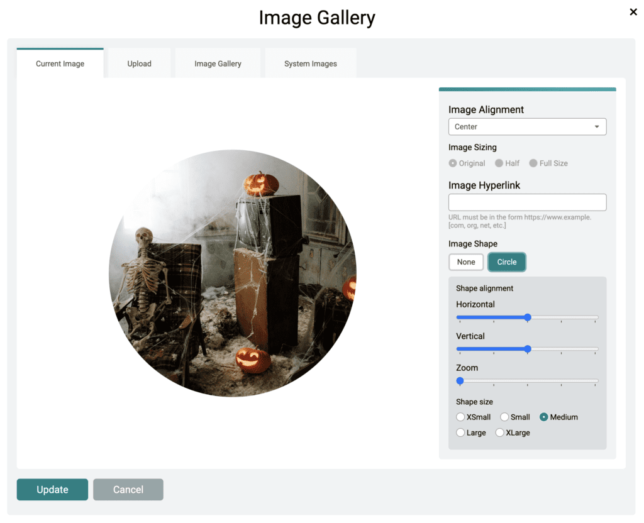
Task: Set image shape to None
Action: click(x=466, y=262)
